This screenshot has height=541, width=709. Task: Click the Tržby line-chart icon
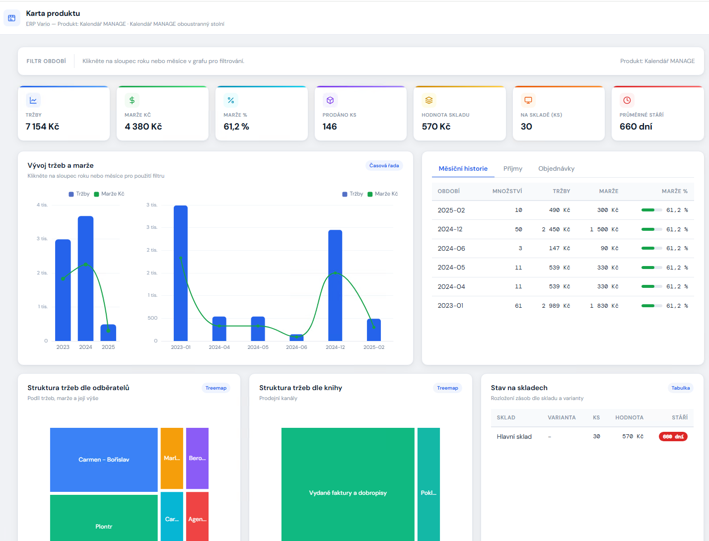(33, 100)
